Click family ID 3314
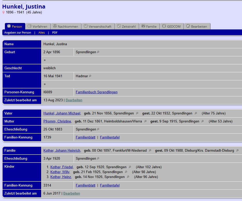 (x=47, y=185)
